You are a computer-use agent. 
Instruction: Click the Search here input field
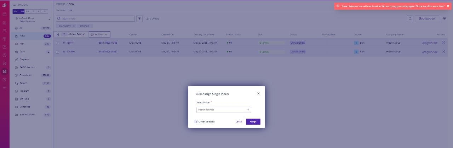(x=95, y=18)
